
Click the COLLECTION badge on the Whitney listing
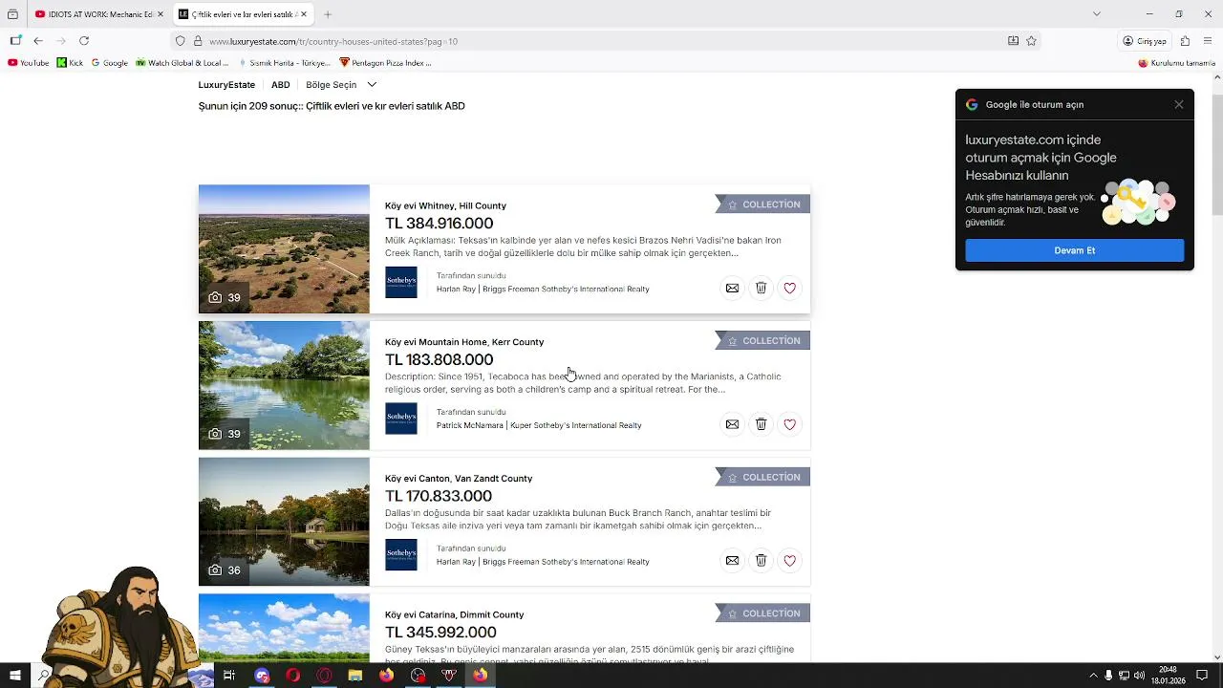(762, 204)
